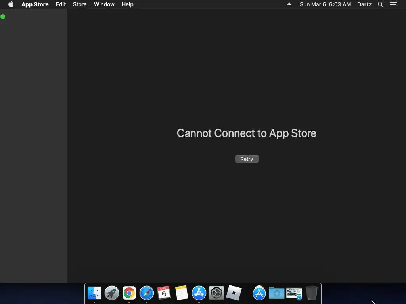Screen dimensions: 406x304
Task: Open Finder from the Dock
Action: [94, 293]
